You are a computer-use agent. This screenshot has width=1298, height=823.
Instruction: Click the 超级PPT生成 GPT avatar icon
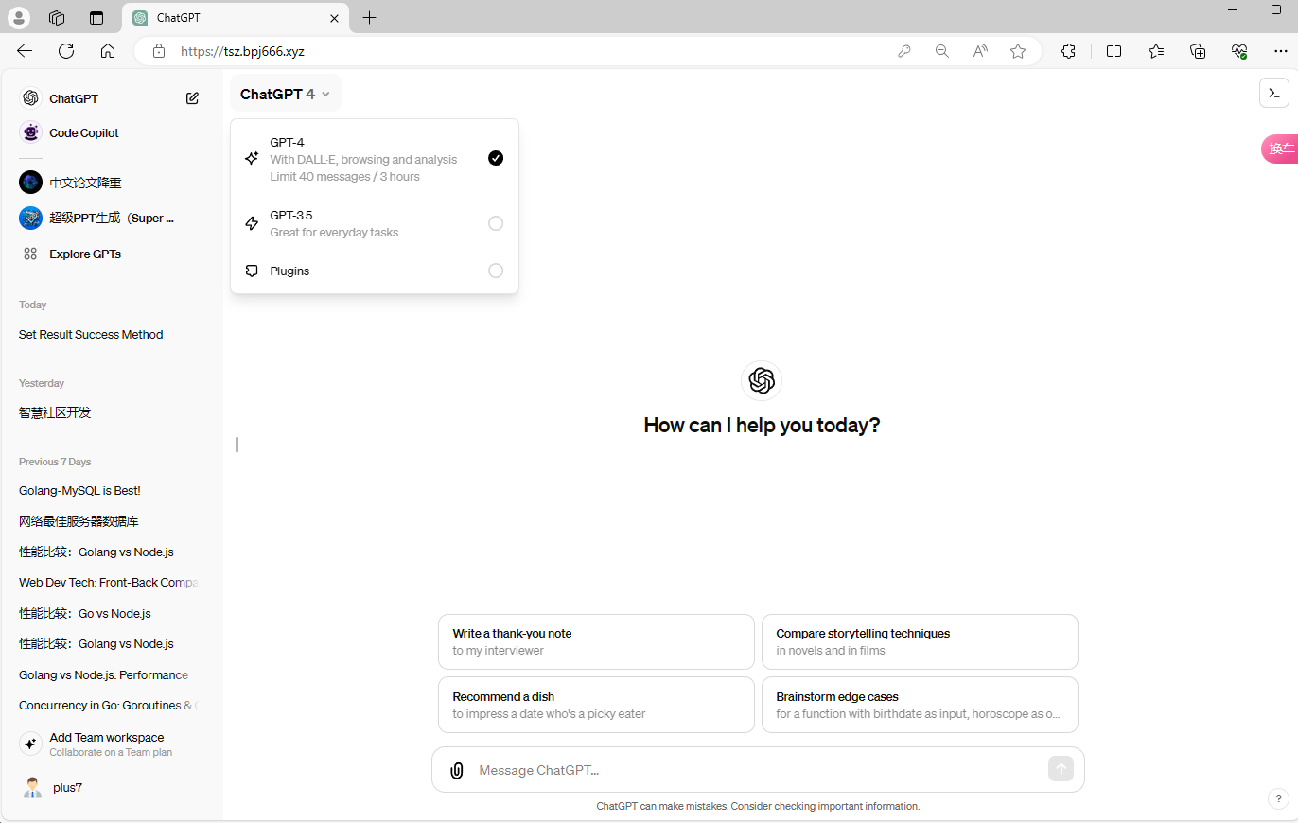coord(30,219)
